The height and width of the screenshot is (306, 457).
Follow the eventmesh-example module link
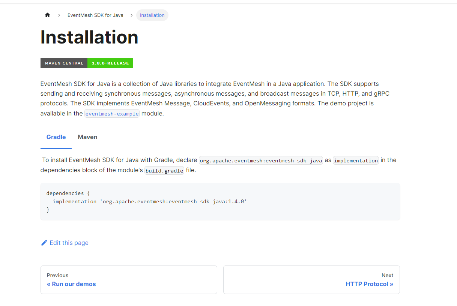pyautogui.click(x=112, y=114)
